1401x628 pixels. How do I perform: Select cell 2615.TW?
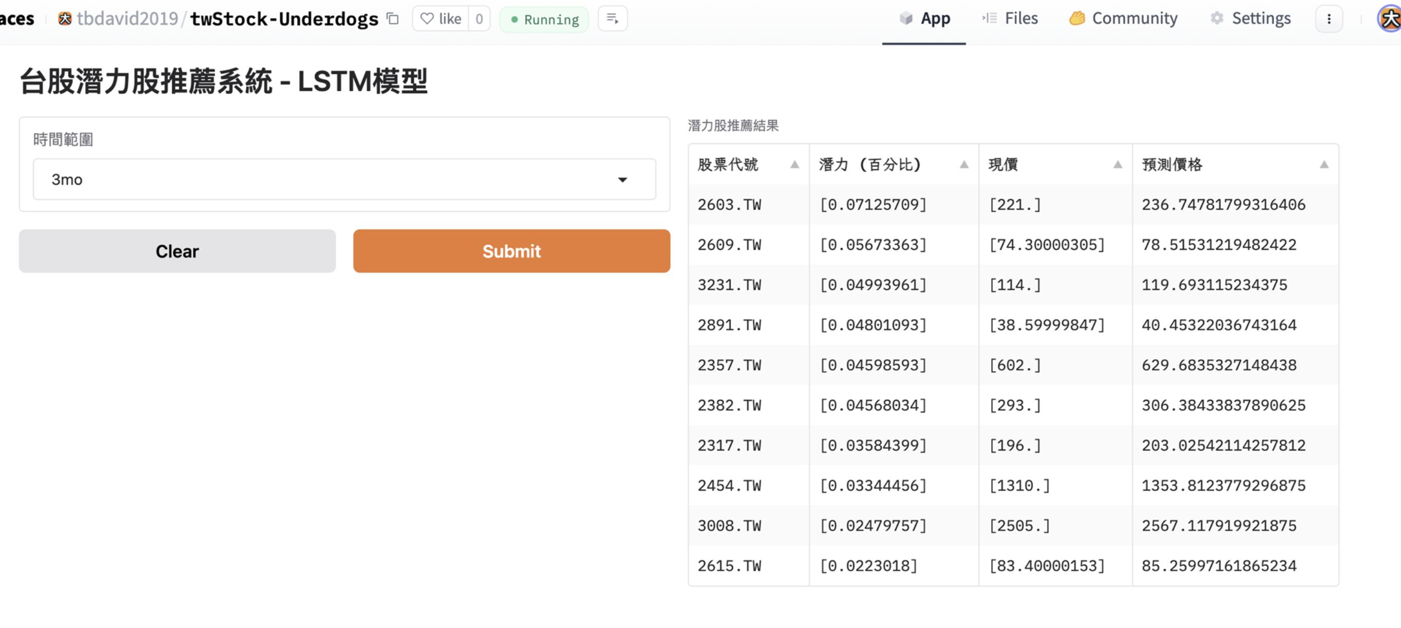[748, 566]
